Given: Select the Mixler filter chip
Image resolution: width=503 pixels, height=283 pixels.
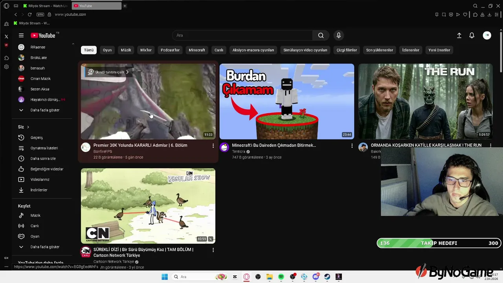Looking at the screenshot, I should coord(146,50).
